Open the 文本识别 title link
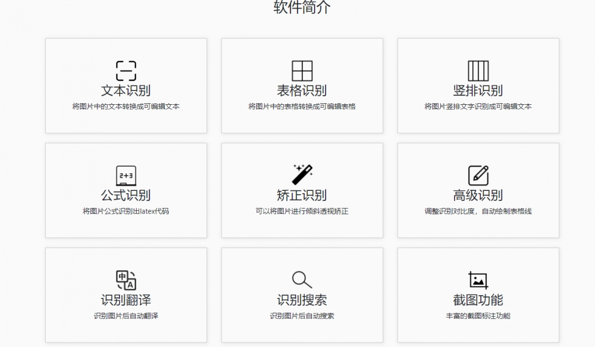 [x=126, y=90]
